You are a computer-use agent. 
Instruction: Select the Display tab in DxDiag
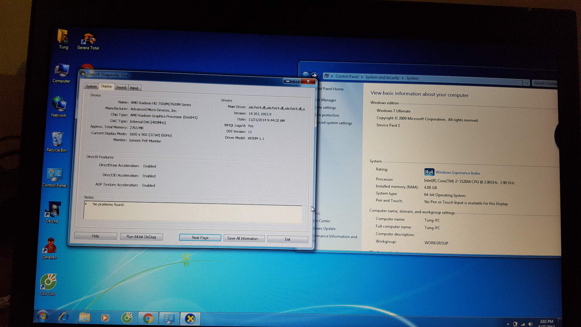tap(106, 86)
